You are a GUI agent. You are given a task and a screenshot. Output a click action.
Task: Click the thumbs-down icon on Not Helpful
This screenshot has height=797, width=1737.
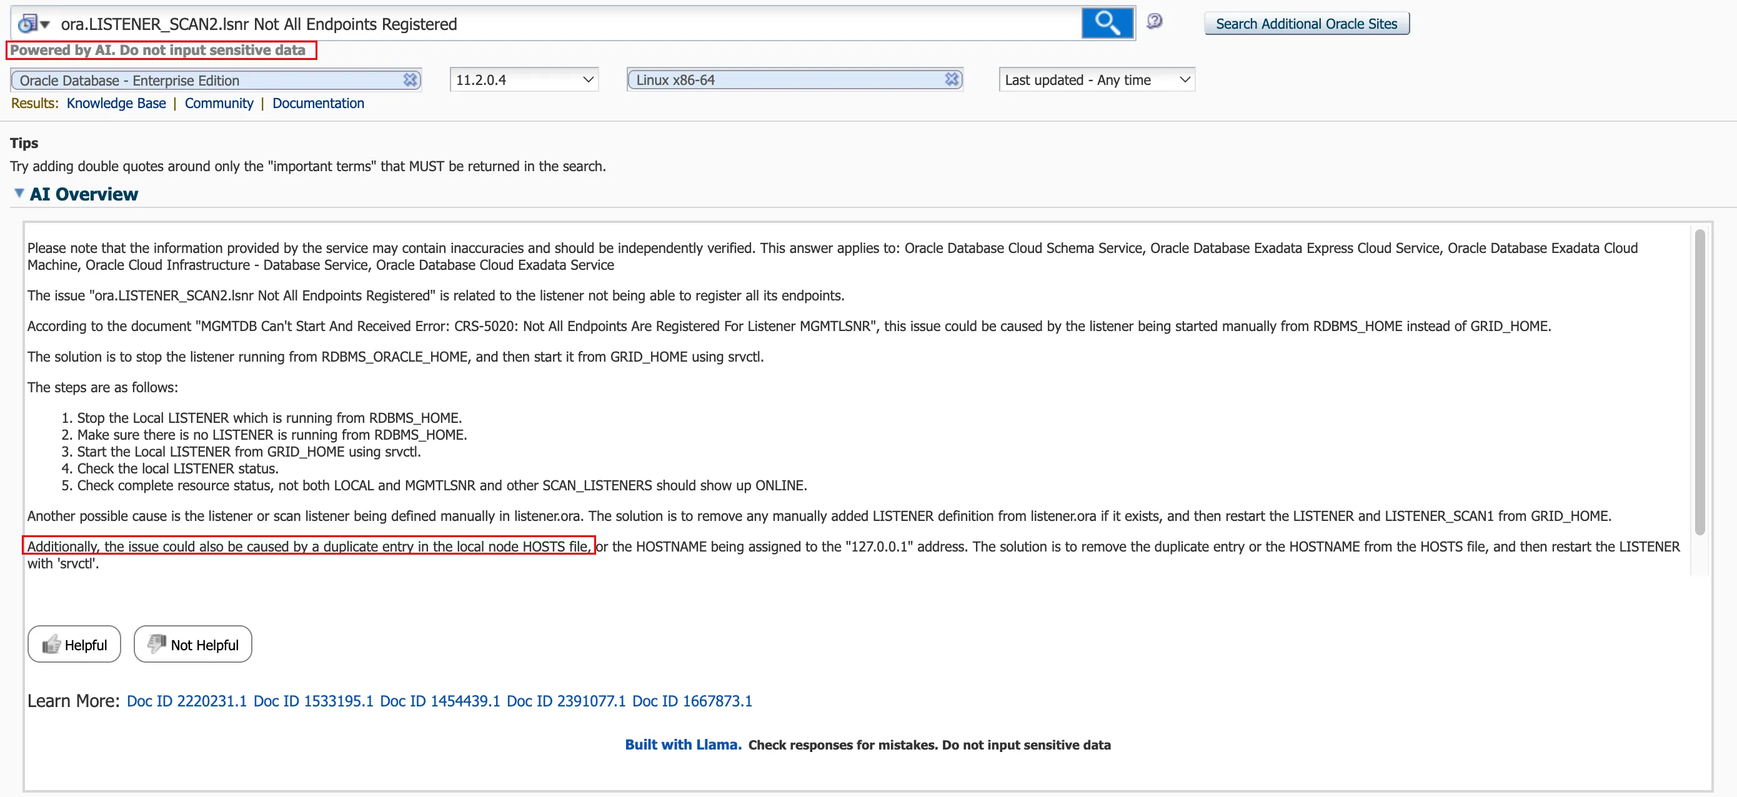tap(156, 643)
